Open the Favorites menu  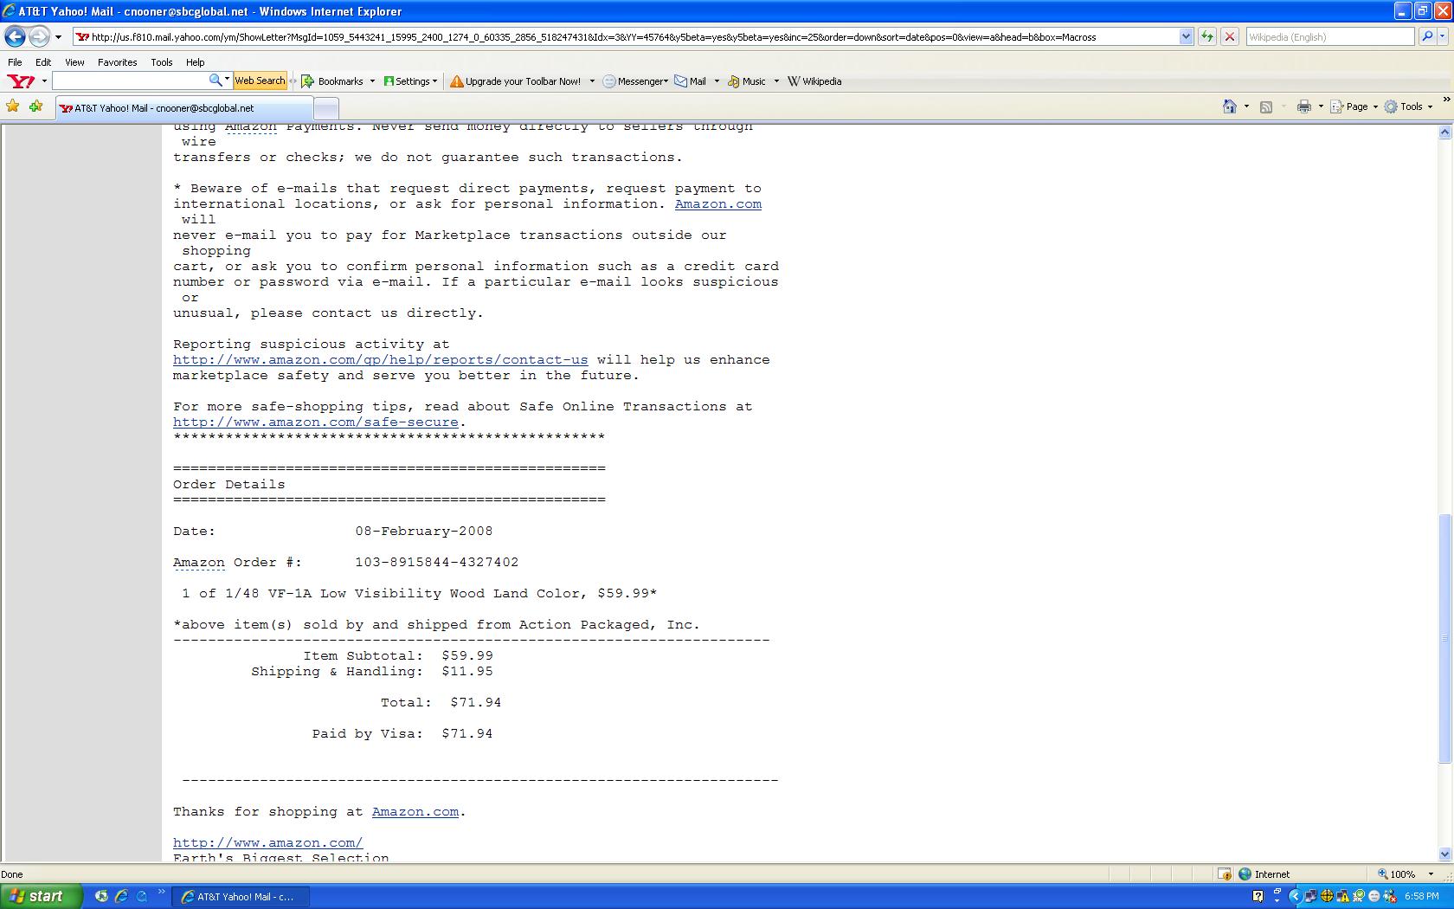pos(117,62)
